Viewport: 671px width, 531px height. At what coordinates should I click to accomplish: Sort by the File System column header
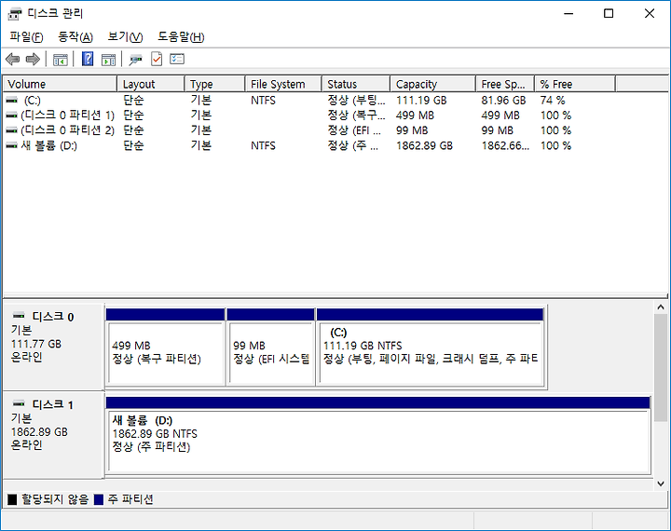click(283, 84)
